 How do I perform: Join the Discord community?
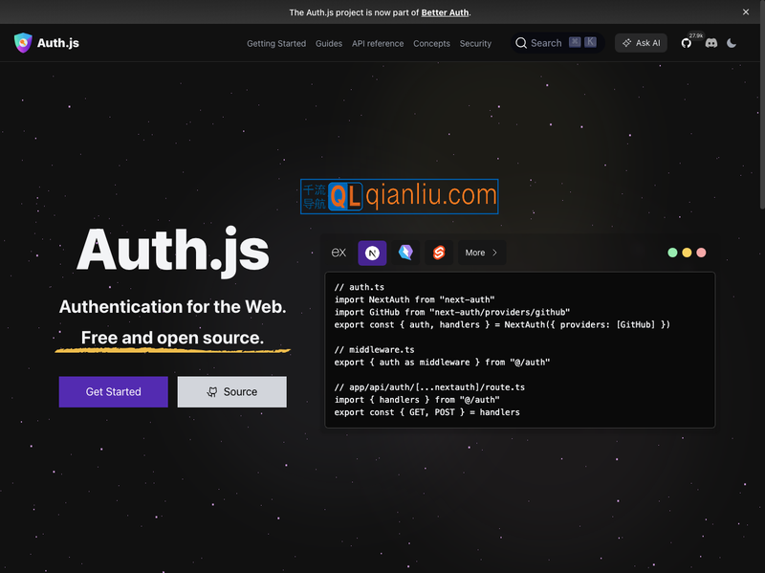[710, 42]
